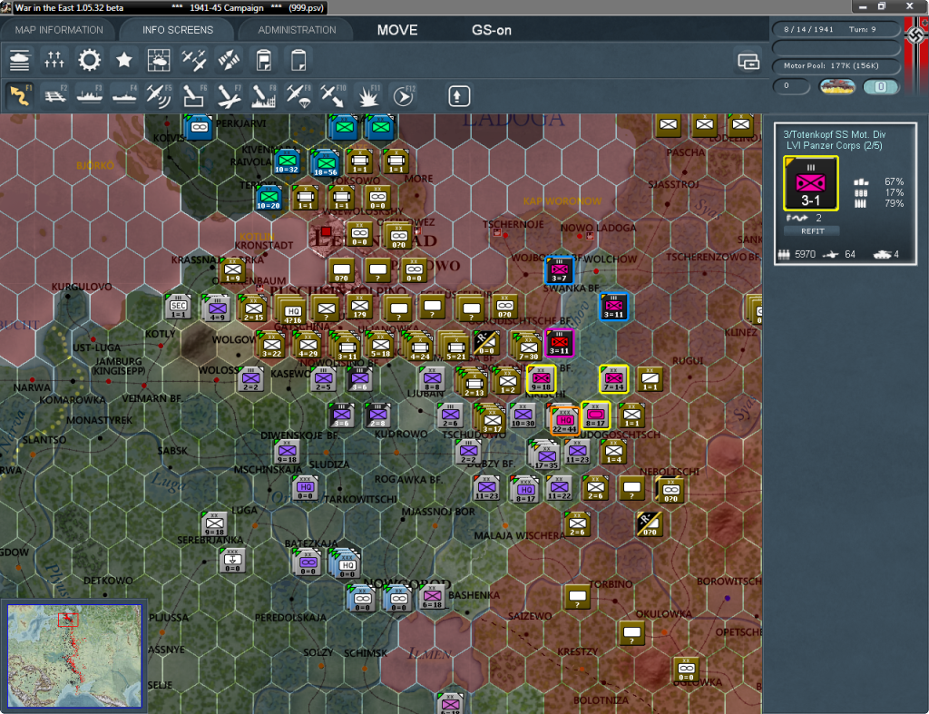Select the 10=30 infantry counter
The image size is (929, 714).
523,416
